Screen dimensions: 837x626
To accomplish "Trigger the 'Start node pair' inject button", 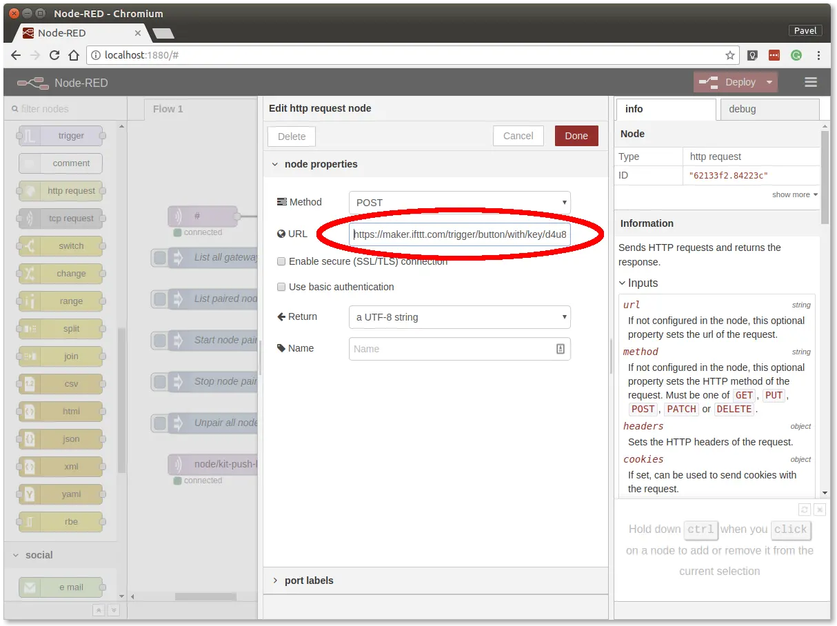I will (x=160, y=341).
